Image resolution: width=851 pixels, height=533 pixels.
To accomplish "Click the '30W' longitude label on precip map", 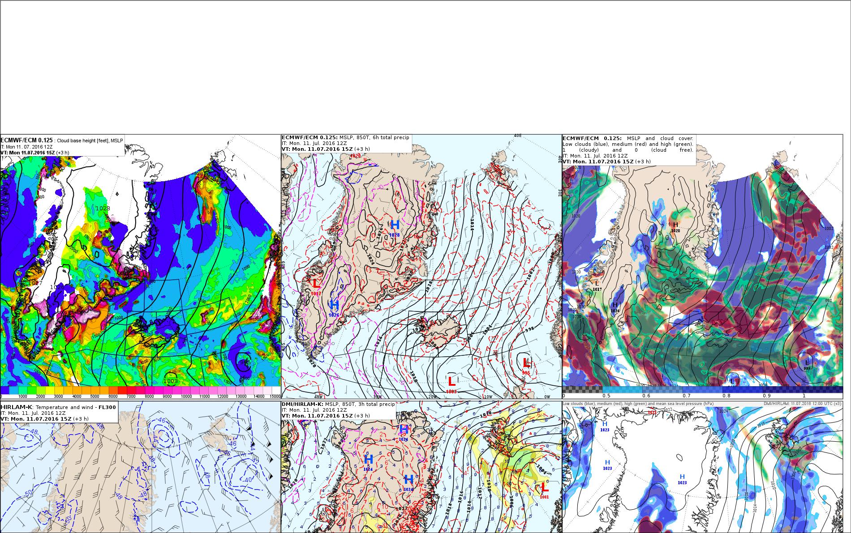I will (377, 397).
